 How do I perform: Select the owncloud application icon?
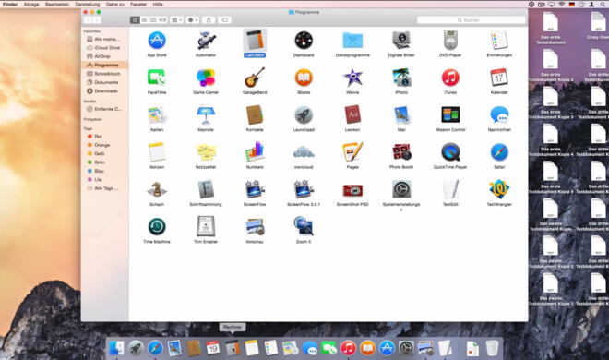click(304, 152)
